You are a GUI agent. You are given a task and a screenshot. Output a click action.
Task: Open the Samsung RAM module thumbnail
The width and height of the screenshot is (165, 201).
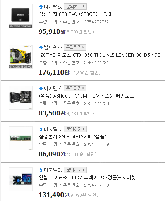21,138
